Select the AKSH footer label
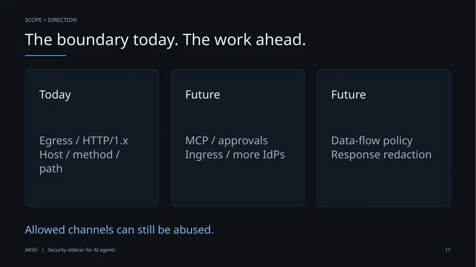The width and height of the screenshot is (476, 267). click(x=31, y=250)
